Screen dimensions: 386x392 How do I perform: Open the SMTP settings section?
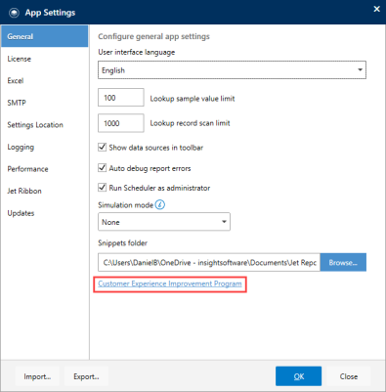coord(17,103)
